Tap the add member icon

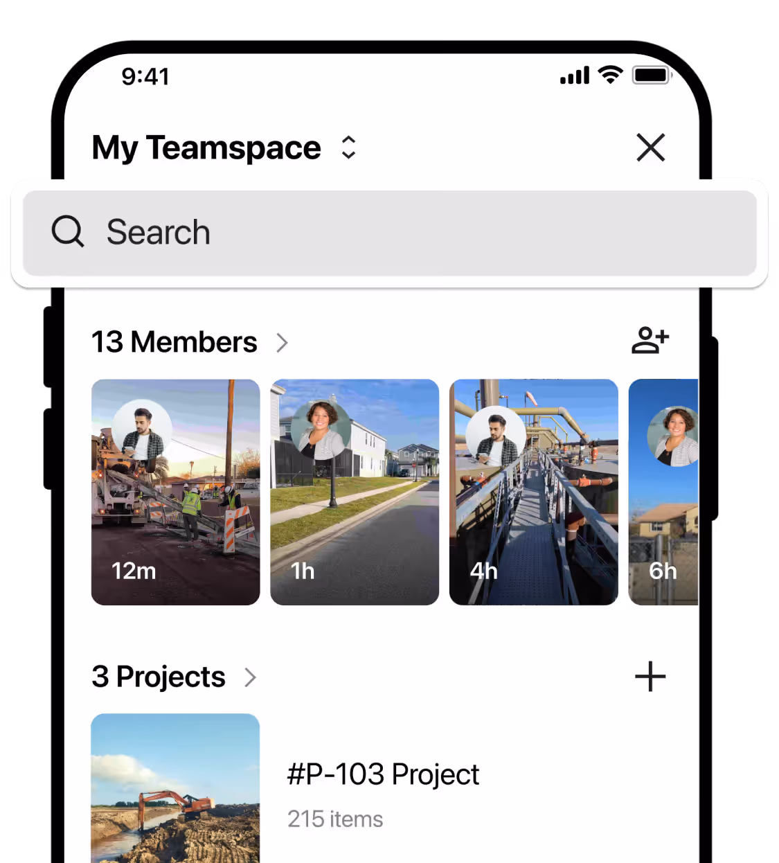click(650, 340)
